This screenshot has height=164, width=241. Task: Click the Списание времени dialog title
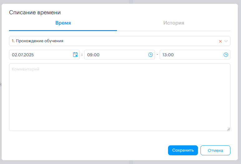35,12
